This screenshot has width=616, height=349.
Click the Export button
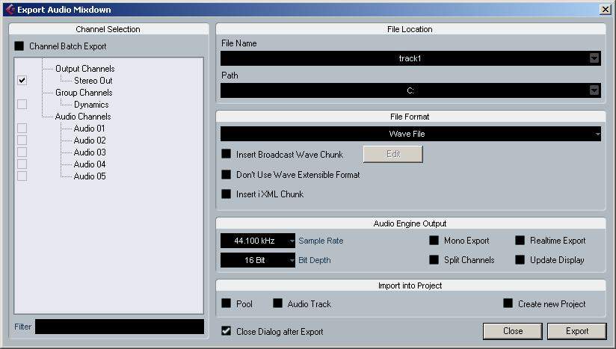[x=577, y=331]
